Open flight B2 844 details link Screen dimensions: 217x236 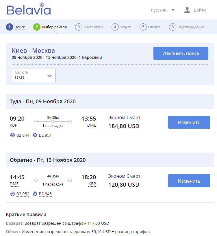(23, 135)
